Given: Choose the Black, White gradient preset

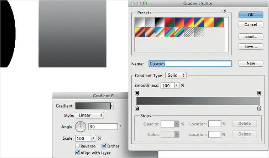Looking at the screenshot, I should pyautogui.click(x=160, y=22).
